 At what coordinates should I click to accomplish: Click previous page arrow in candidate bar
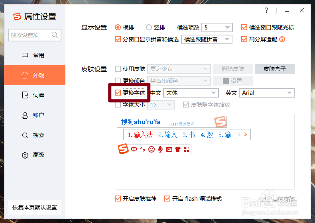pyautogui.click(x=239, y=135)
